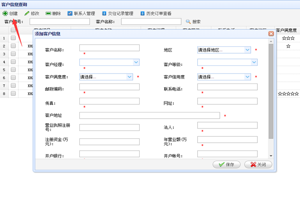The image size is (300, 206).
Task: Close the 添加客户信息 dialog with X
Action: tap(271, 34)
